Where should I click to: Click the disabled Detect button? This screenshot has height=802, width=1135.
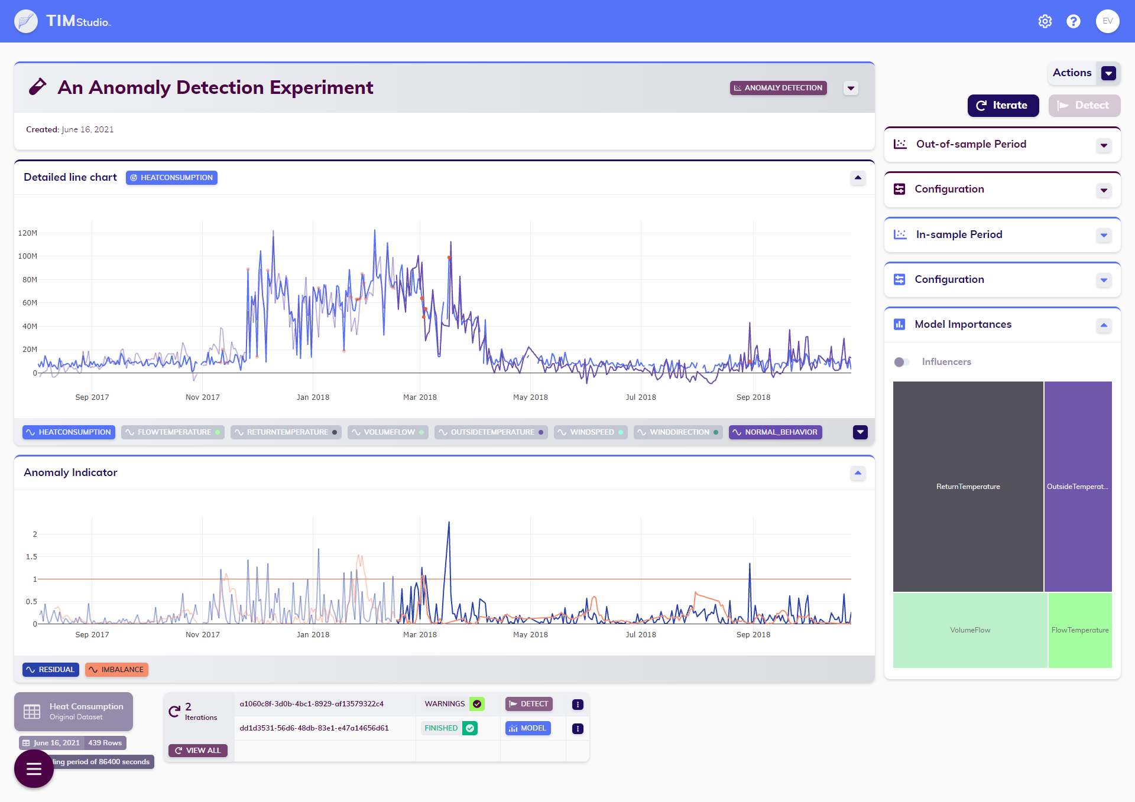(x=1084, y=106)
